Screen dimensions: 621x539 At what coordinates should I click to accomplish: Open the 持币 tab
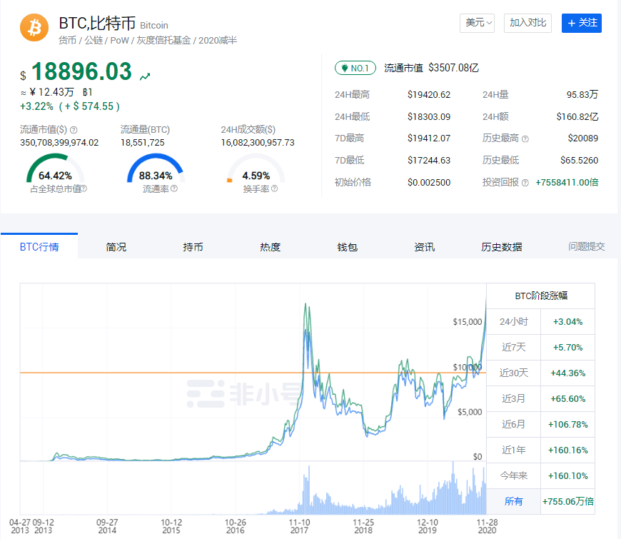coord(193,247)
